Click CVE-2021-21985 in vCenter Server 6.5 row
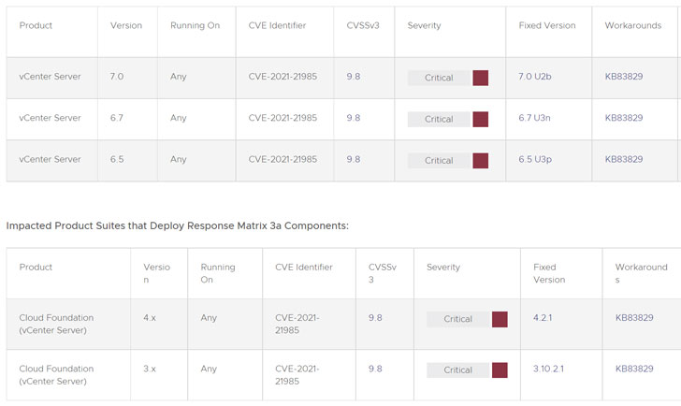Image resolution: width=681 pixels, height=406 pixels. click(283, 159)
